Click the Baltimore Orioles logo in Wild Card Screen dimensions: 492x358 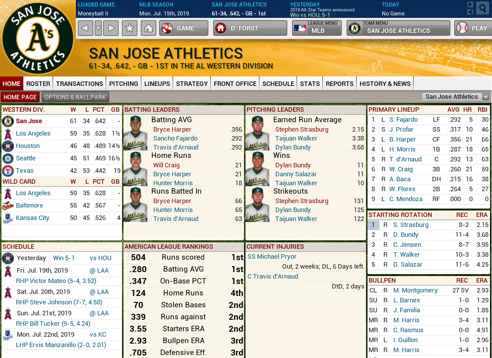click(x=8, y=206)
